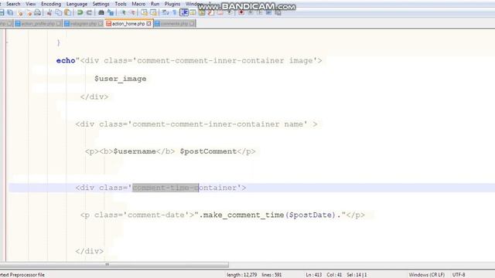This screenshot has width=495, height=278.
Task: Open Find with the binoculars icon
Action: click(101, 12)
